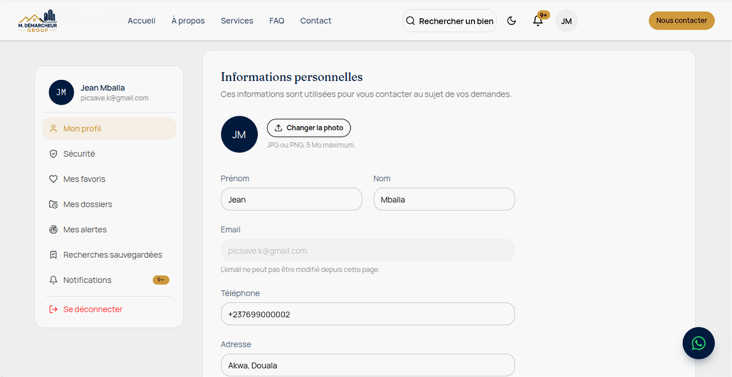Click the logout icon beside Se déconnecter
The width and height of the screenshot is (732, 377).
tap(53, 309)
